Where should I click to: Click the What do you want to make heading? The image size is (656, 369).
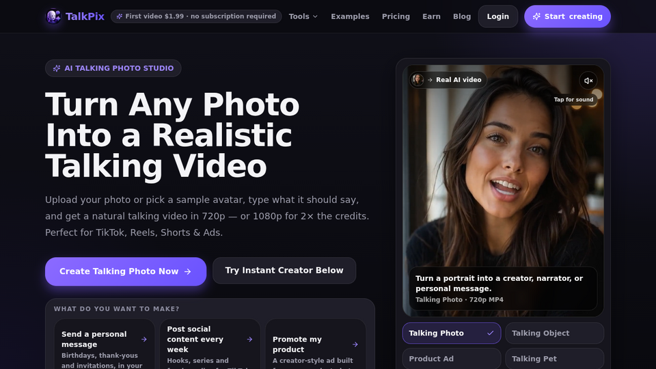coord(116,309)
